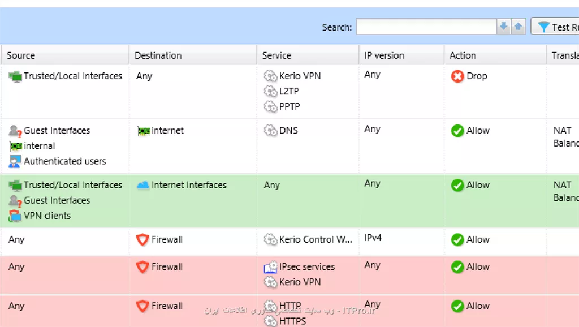Click the Allow checkmark icon in the HTTP rule
Screen dimensions: 579x327
click(457, 306)
